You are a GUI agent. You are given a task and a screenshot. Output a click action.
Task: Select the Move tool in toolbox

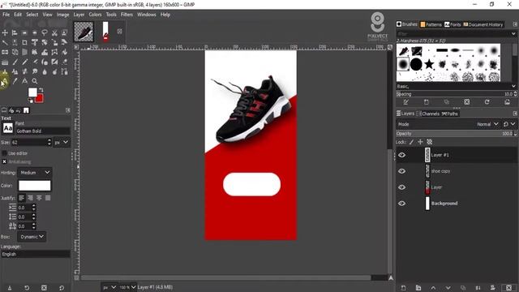(5, 32)
